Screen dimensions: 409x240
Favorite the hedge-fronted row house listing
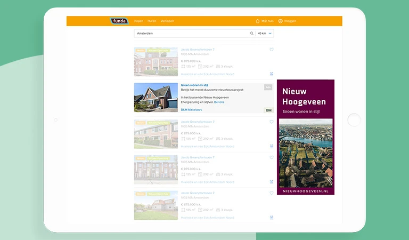click(x=272, y=122)
